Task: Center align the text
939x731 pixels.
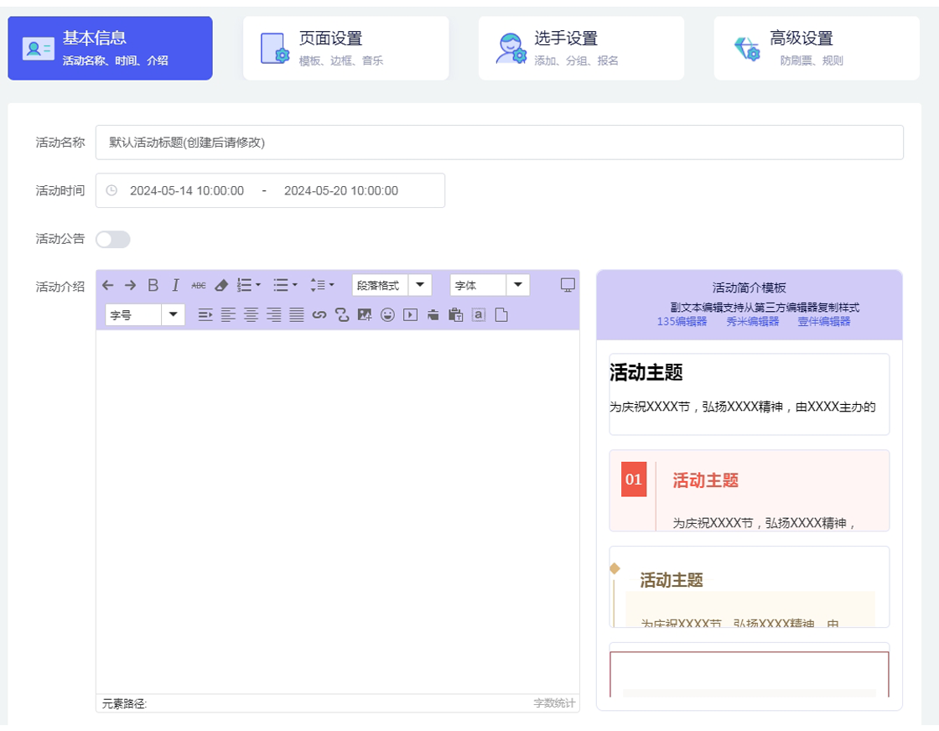Action: coord(251,315)
